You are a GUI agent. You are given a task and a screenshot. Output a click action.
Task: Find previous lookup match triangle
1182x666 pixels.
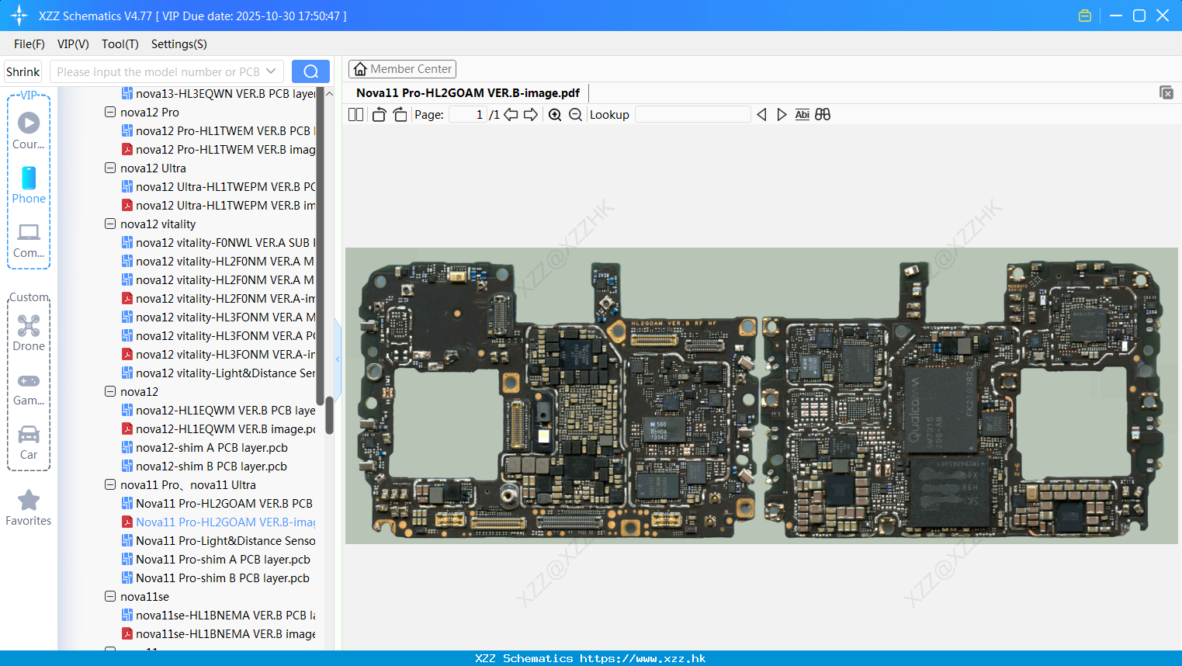tap(761, 115)
